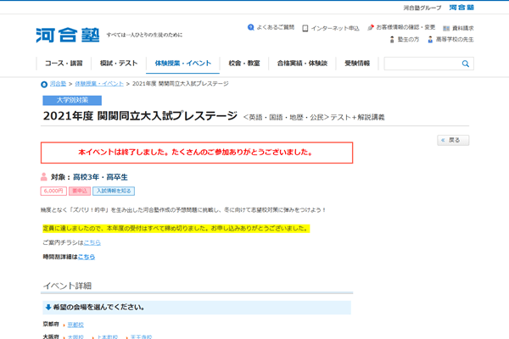Click the site search input field

[x=422, y=64]
